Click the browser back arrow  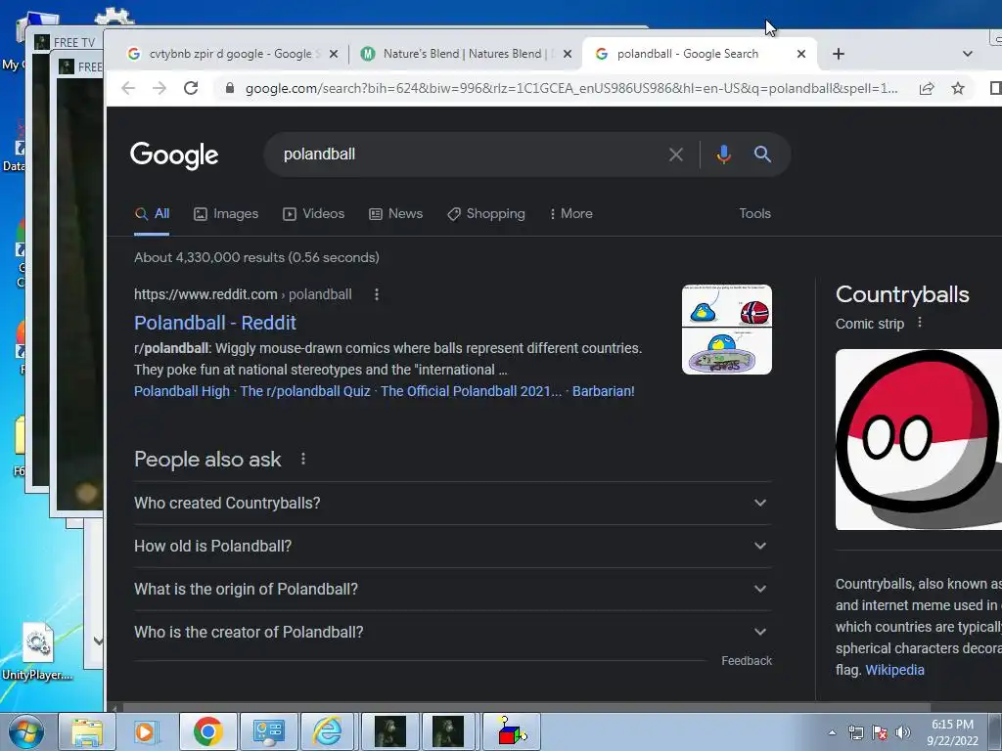(x=128, y=88)
